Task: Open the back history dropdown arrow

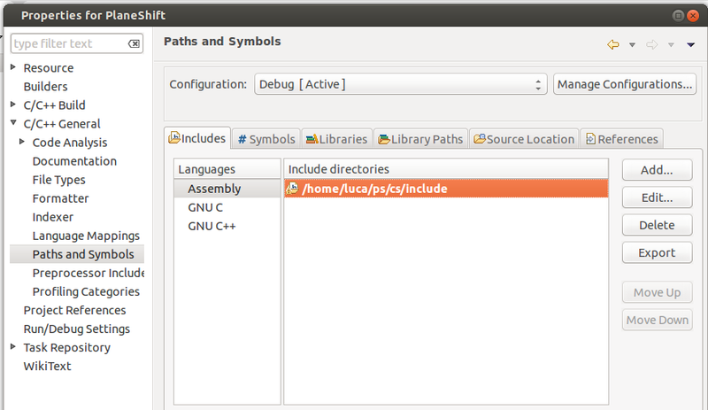Action: pyautogui.click(x=632, y=44)
